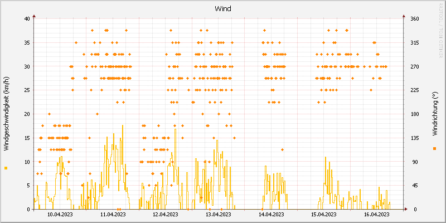
Task: Click the left axis value 35
Action: tap(27, 43)
